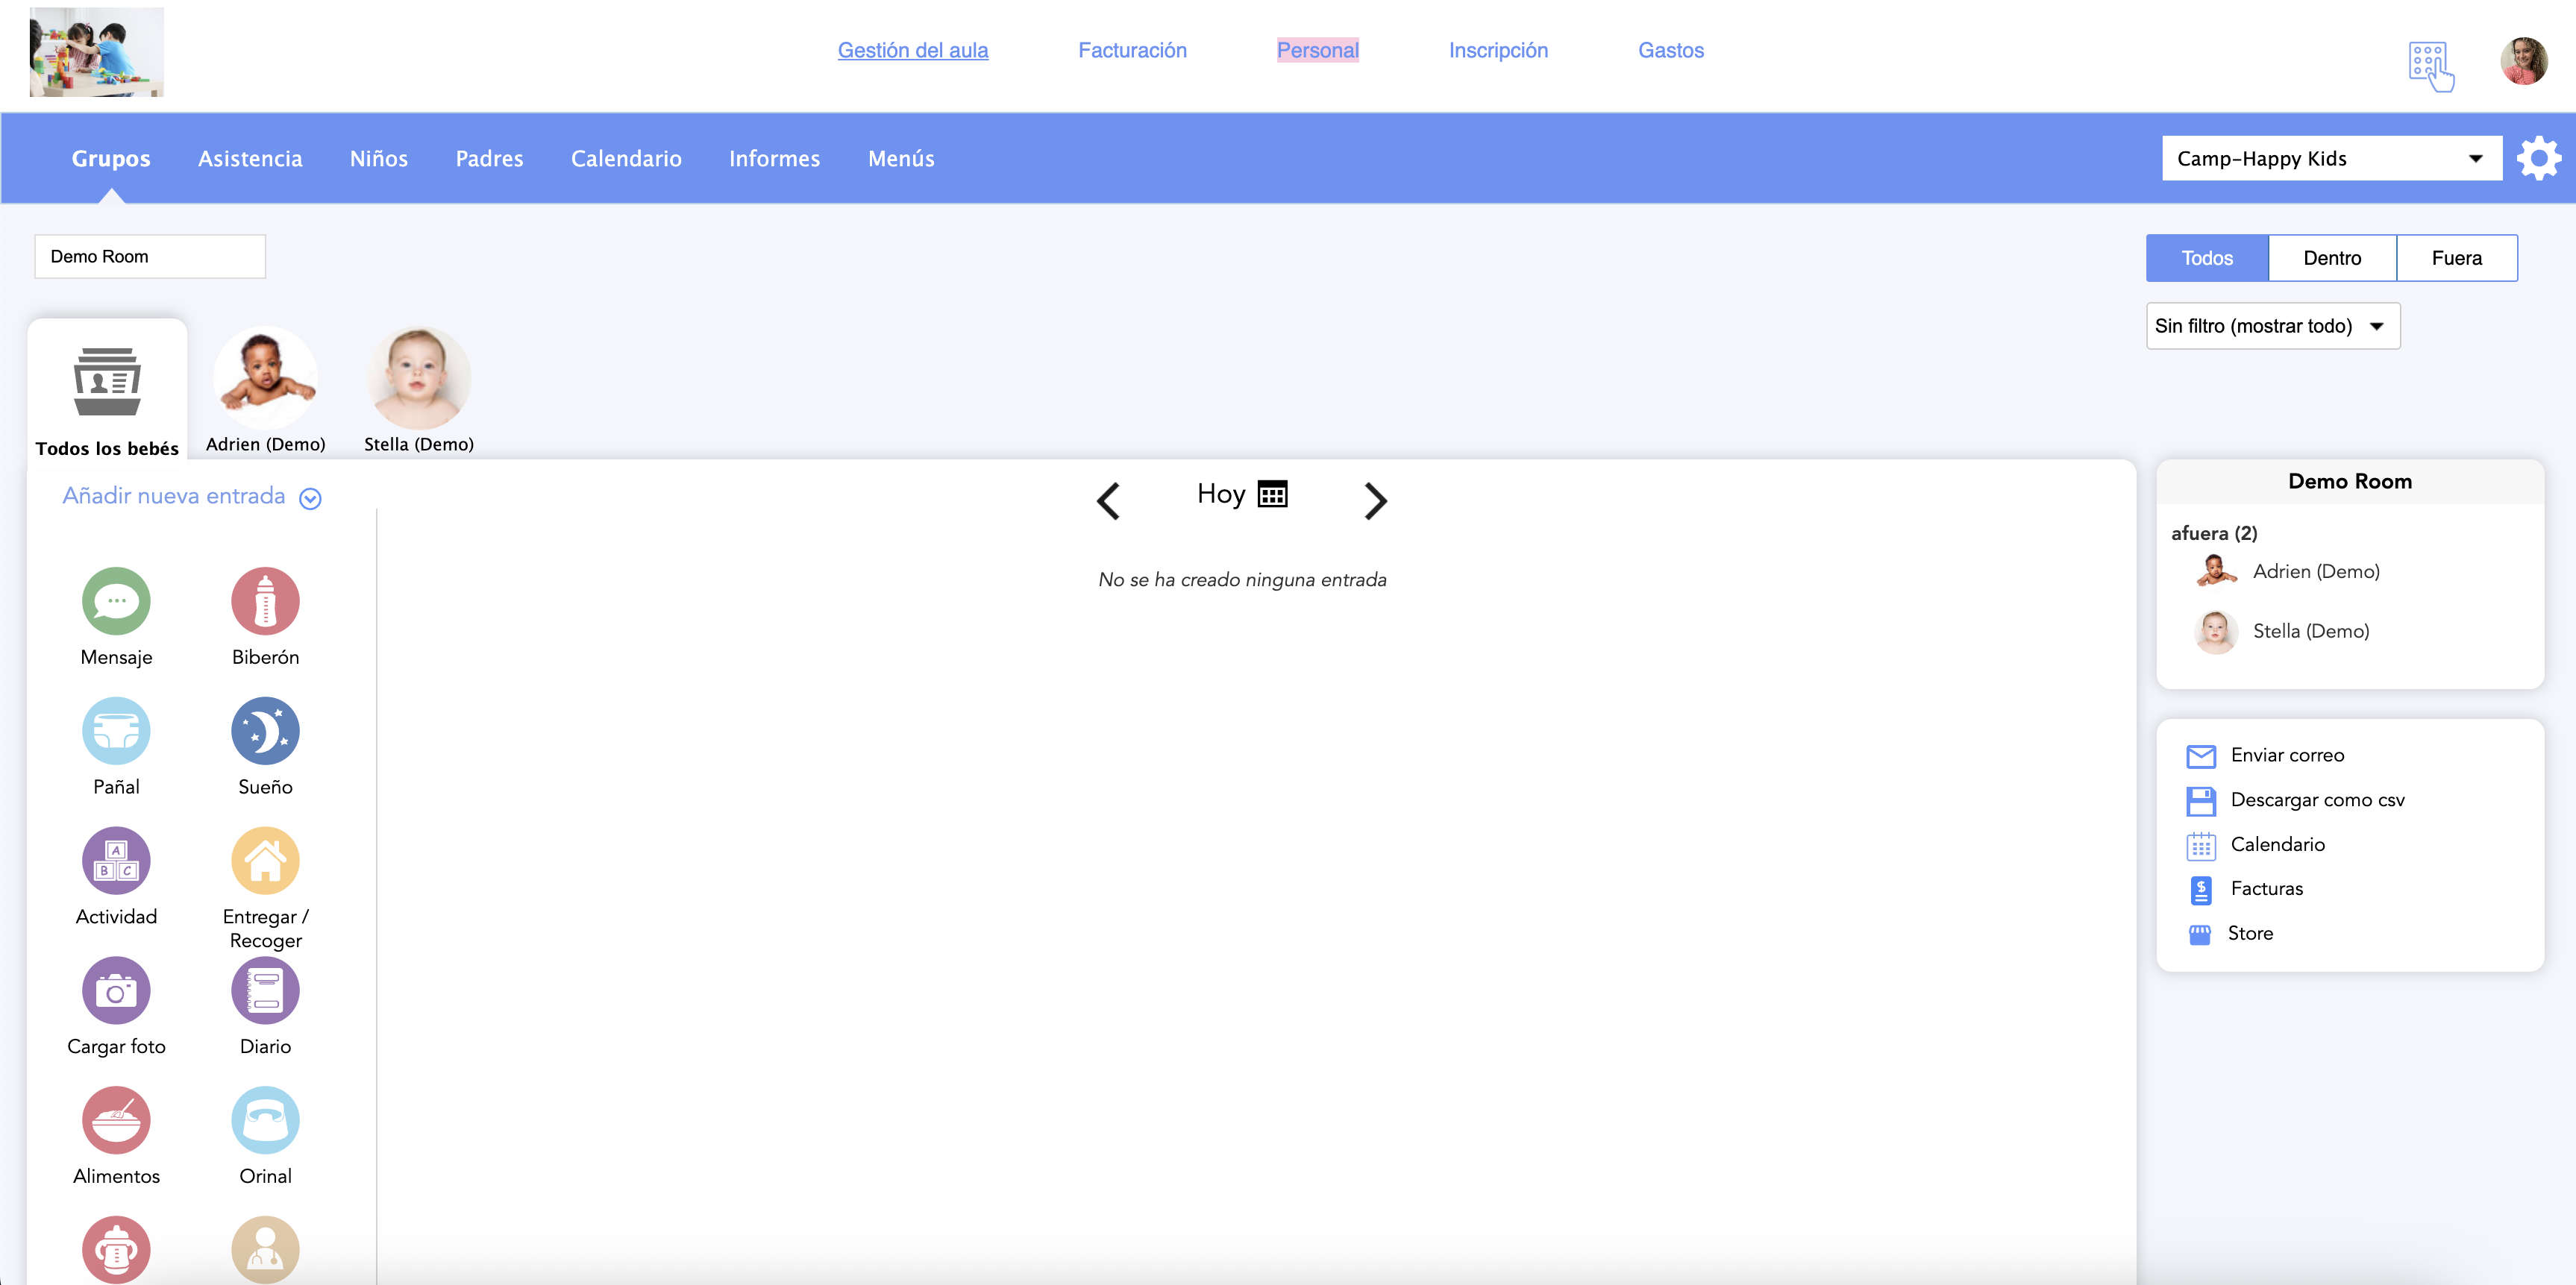Click the keypad check-in icon

[x=2430, y=66]
